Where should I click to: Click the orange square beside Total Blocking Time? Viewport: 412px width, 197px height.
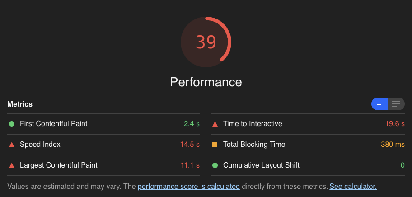tap(215, 145)
